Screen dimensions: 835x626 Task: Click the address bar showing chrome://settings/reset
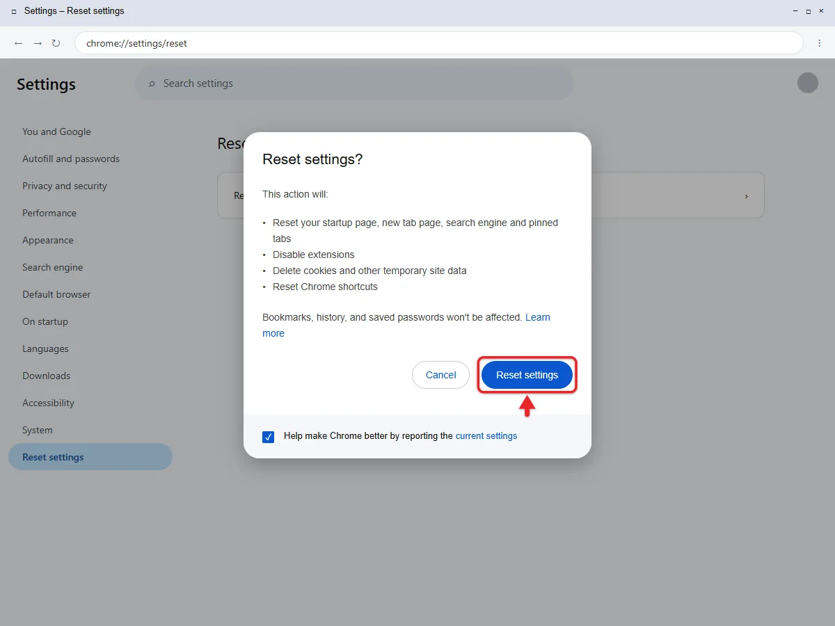pos(439,43)
